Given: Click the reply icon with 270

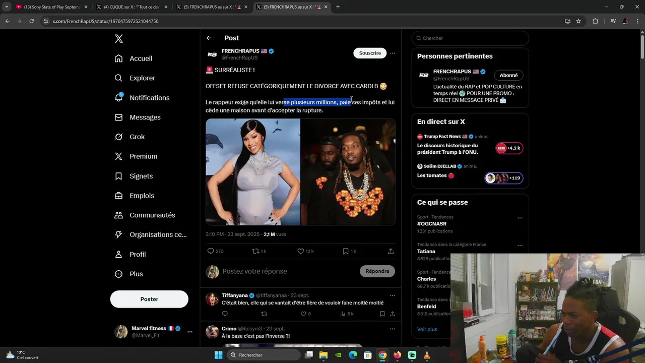Looking at the screenshot, I should (215, 251).
